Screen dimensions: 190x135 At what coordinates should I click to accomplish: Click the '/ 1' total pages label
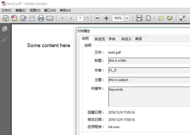point(87,18)
